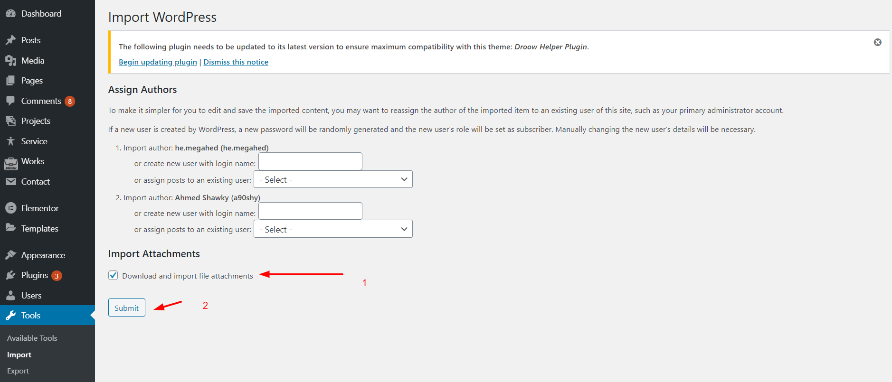This screenshot has width=892, height=382.
Task: Click the Users person icon
Action: [x=10, y=296]
